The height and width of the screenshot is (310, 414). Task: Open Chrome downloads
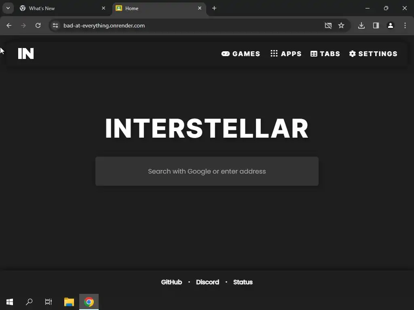point(361,25)
